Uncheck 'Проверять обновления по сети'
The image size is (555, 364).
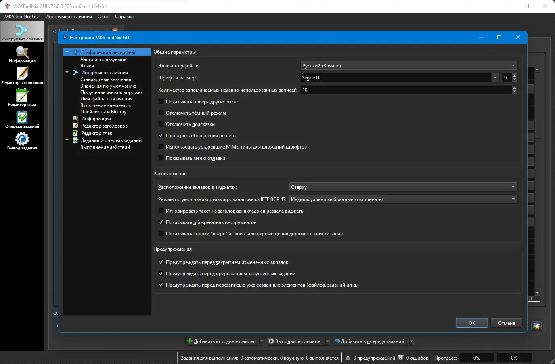(161, 136)
